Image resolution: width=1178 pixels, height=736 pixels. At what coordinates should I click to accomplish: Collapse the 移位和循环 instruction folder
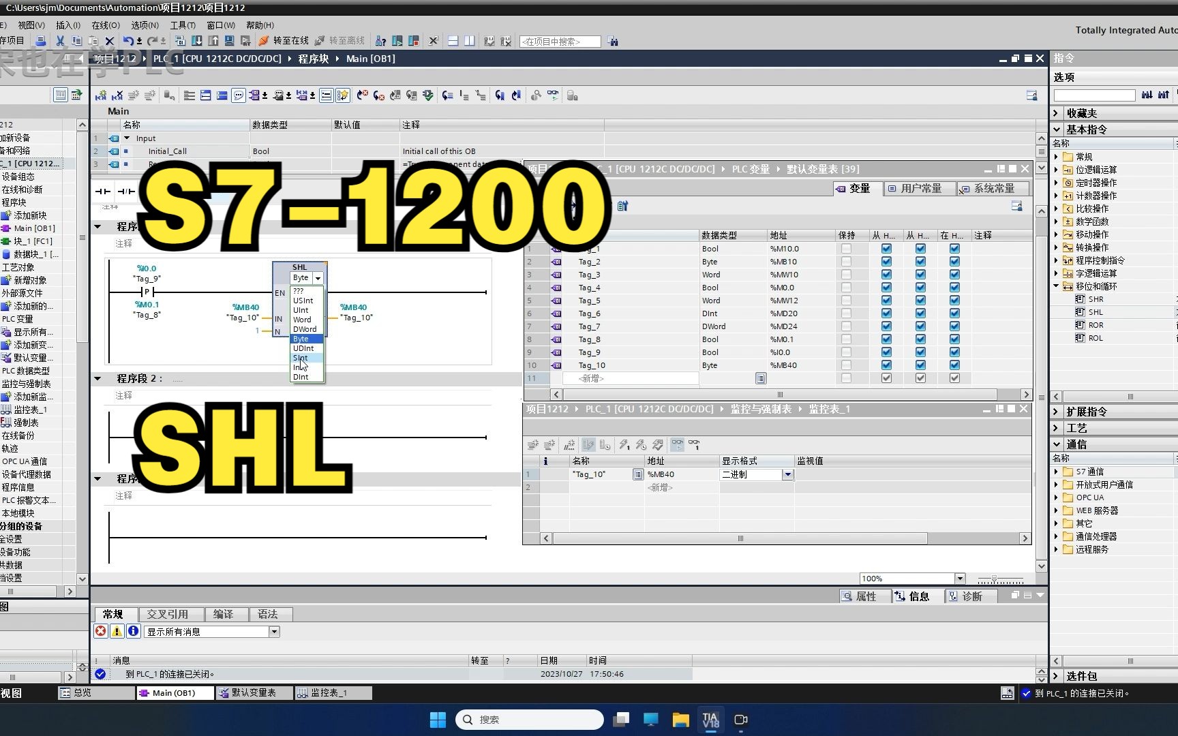1056,286
